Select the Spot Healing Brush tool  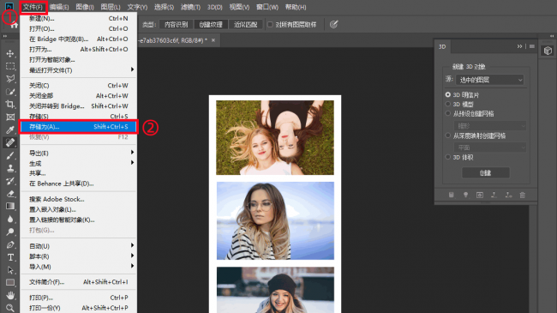[10, 142]
